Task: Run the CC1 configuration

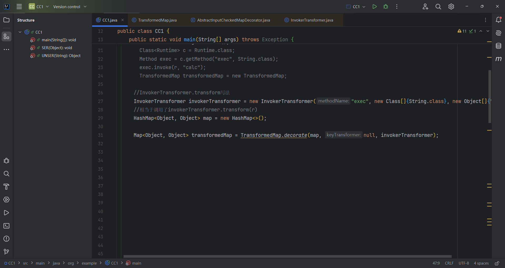Action: pos(375,7)
